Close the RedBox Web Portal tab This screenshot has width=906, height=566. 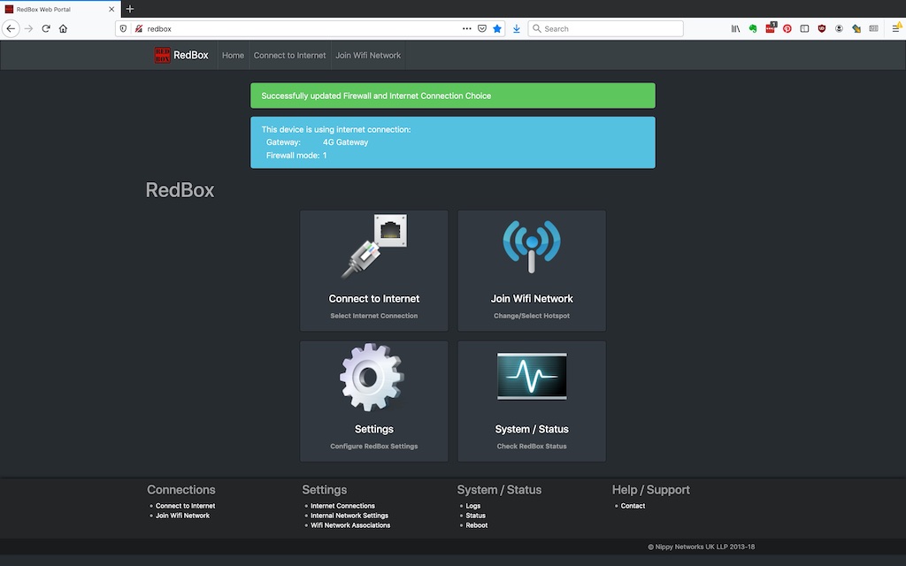coord(111,9)
